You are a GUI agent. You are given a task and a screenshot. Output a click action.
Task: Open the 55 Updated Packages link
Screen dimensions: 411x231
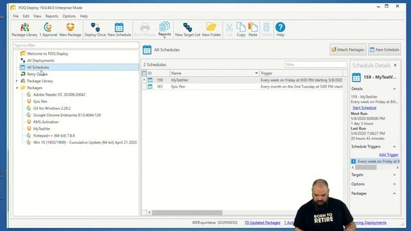[x=263, y=223]
